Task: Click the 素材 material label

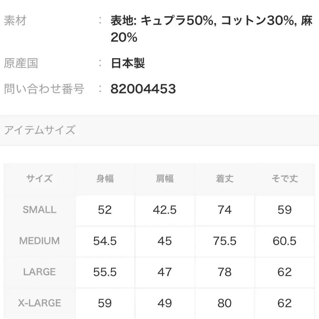Action: [x=15, y=21]
